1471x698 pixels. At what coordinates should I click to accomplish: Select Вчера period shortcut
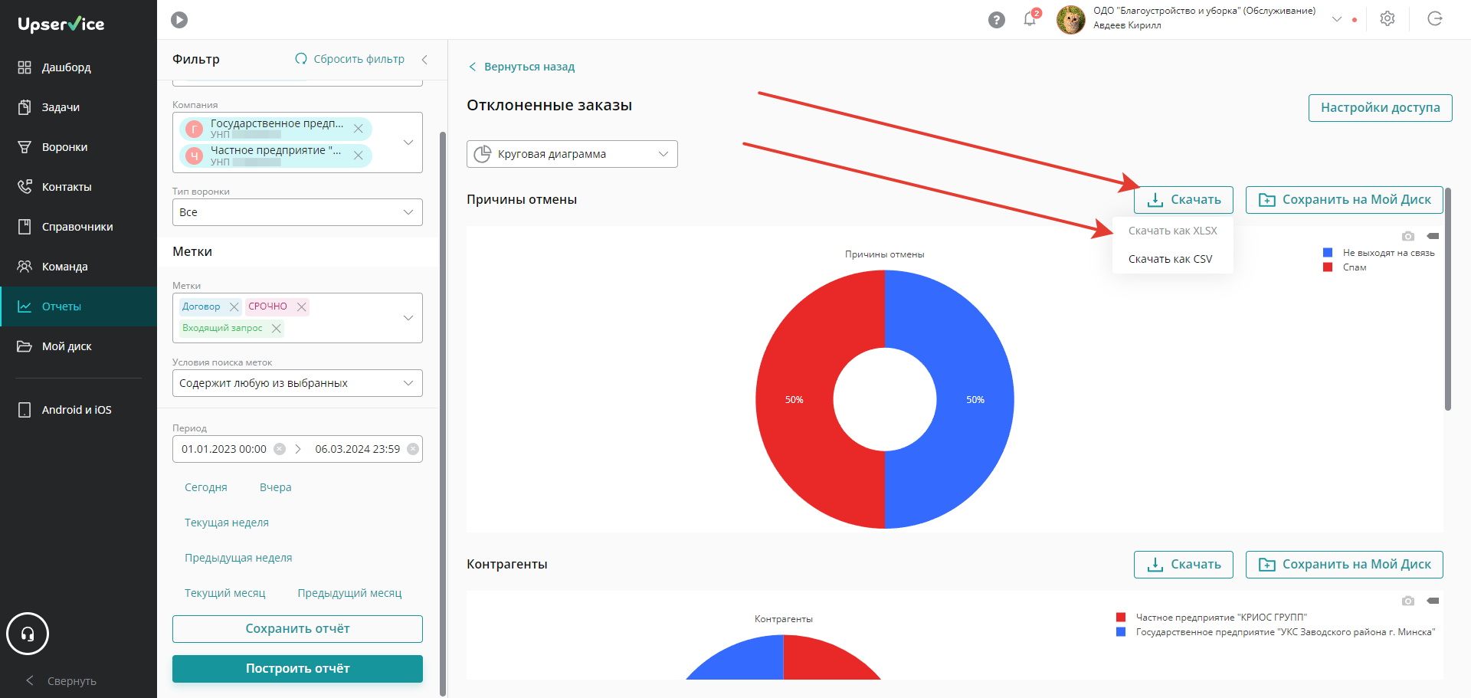(276, 487)
